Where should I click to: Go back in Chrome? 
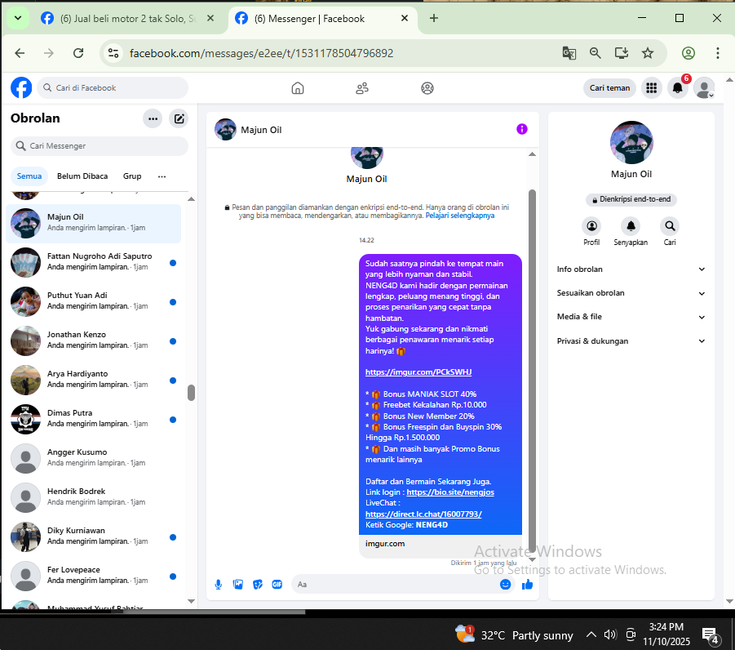(x=20, y=53)
